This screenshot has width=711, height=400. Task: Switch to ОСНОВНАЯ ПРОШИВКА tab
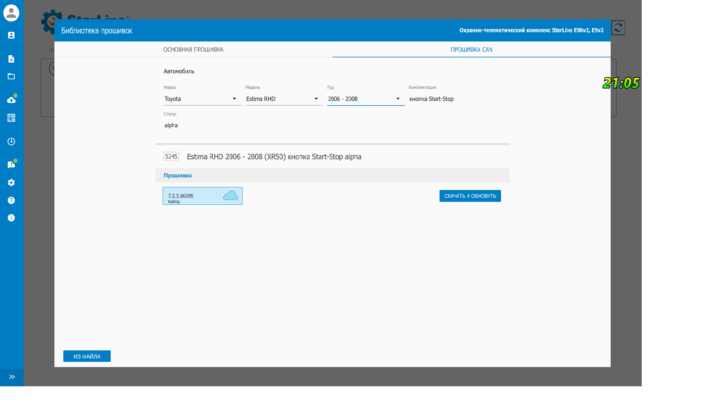pos(193,50)
